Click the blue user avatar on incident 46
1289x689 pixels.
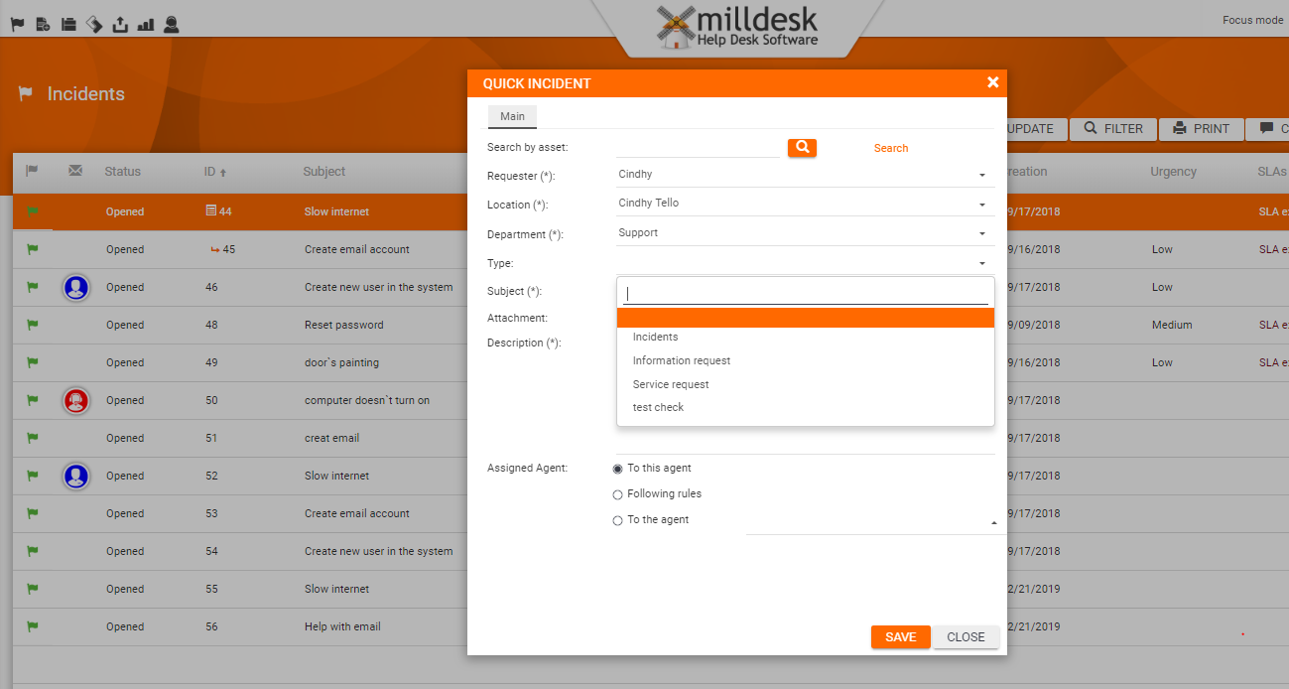pyautogui.click(x=76, y=288)
